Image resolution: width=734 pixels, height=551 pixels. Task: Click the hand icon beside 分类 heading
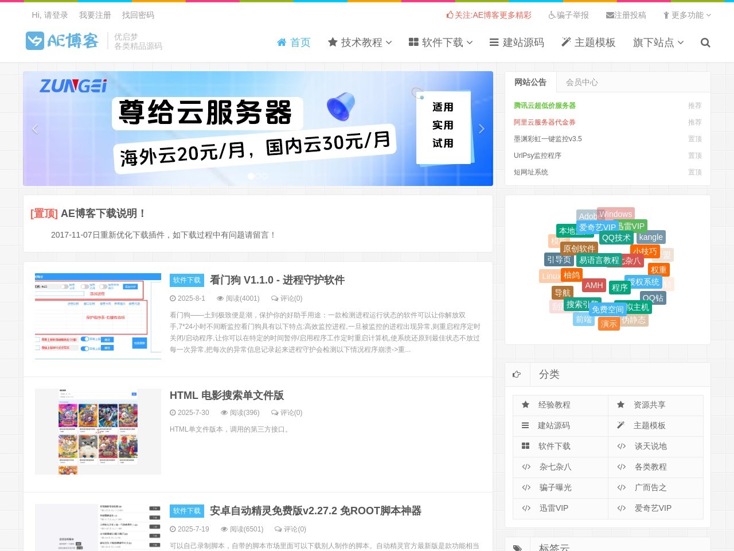tap(517, 374)
